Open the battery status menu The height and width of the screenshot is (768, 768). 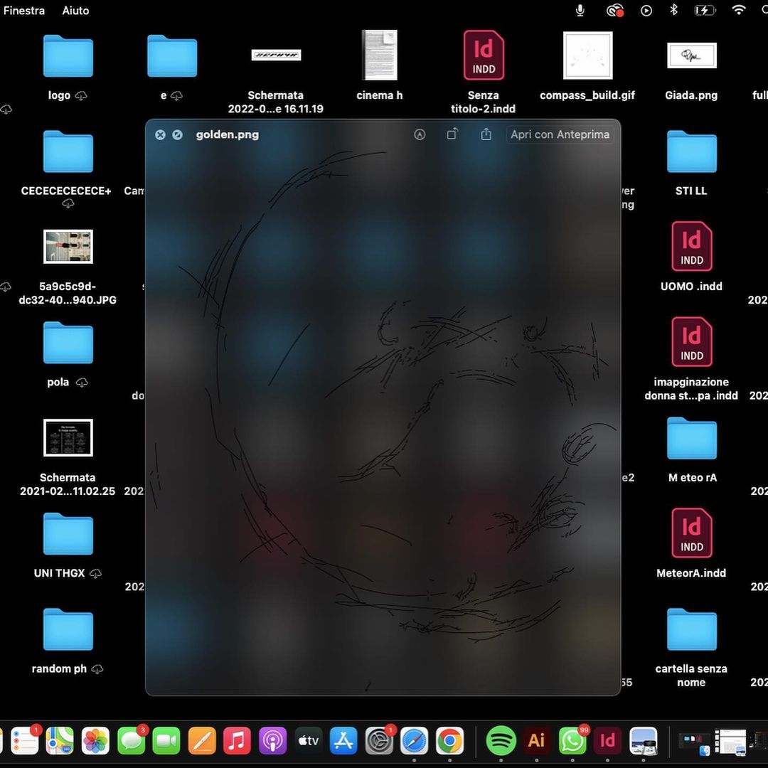click(x=705, y=11)
